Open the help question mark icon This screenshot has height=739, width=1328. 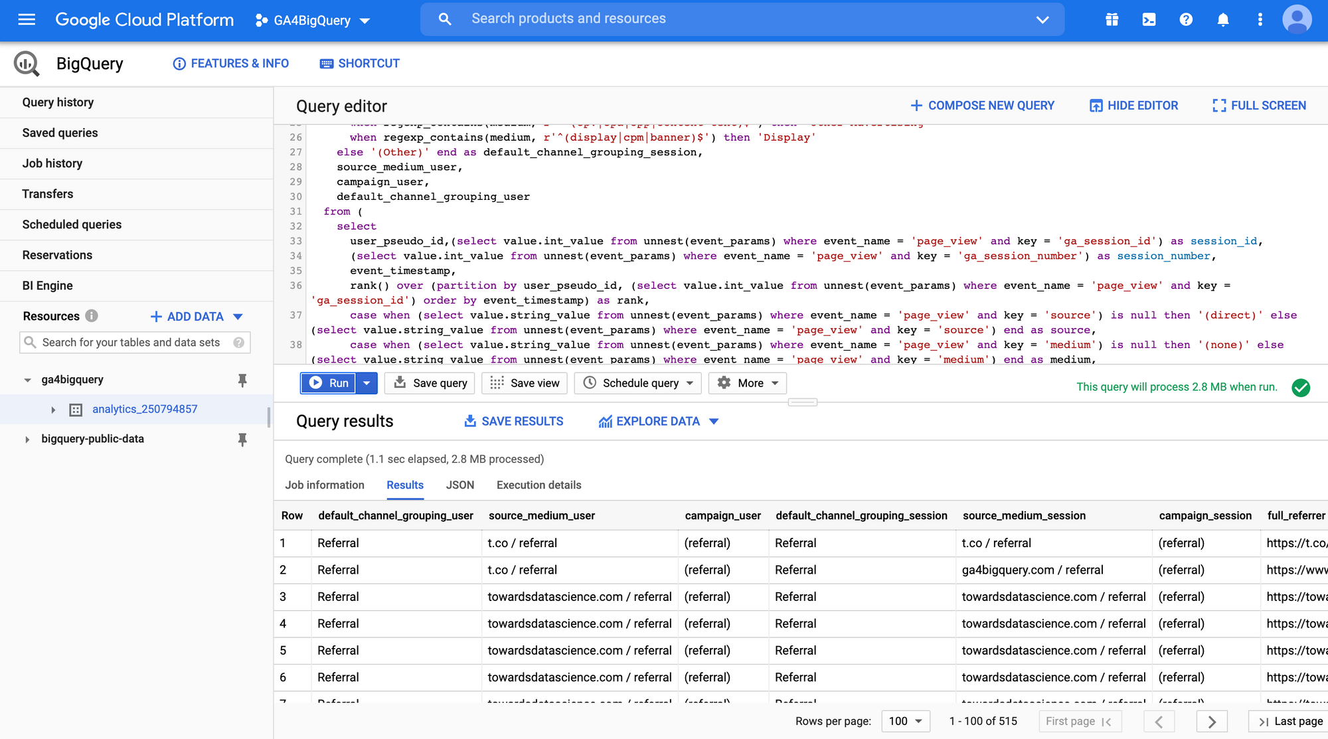tap(1186, 19)
